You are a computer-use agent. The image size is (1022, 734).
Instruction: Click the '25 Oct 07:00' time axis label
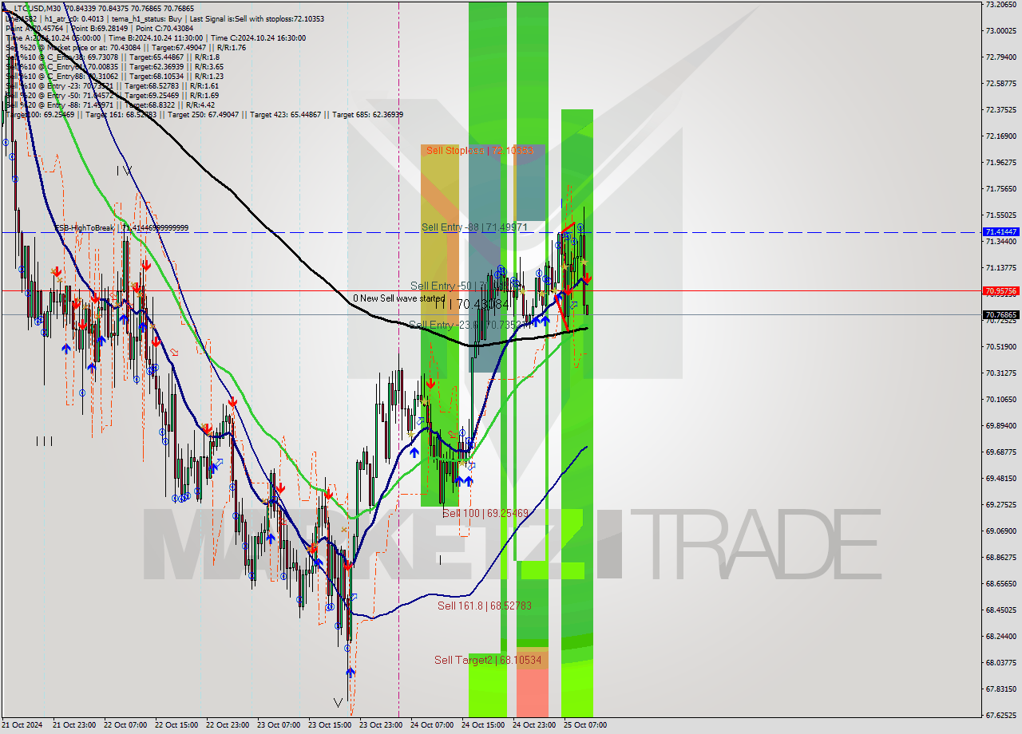pyautogui.click(x=584, y=725)
